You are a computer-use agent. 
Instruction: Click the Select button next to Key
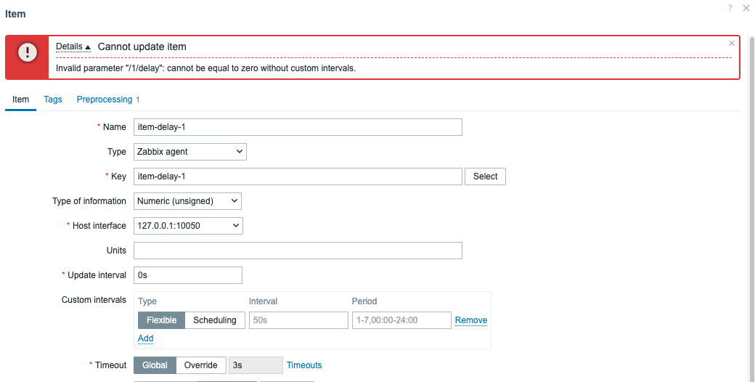pos(485,176)
